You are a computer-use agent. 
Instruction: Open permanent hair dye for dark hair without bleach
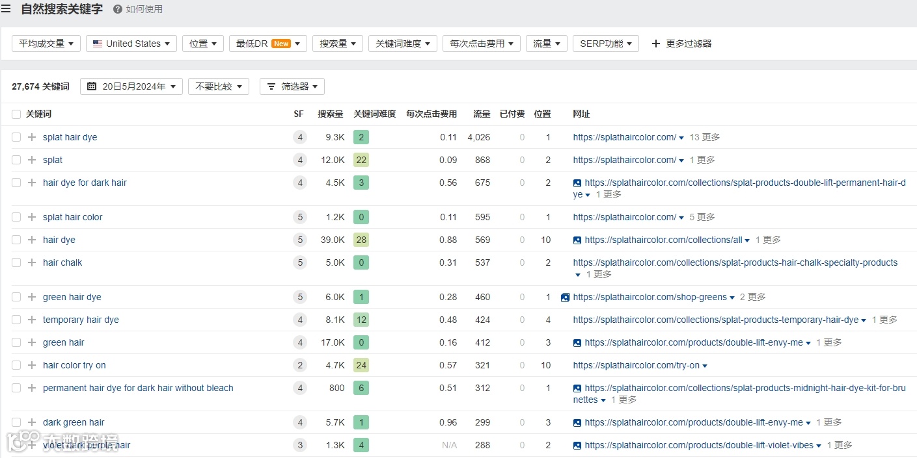138,388
